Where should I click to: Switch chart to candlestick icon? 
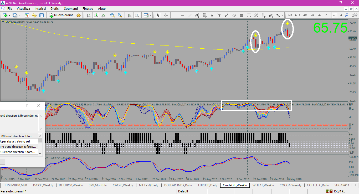click(96, 15)
